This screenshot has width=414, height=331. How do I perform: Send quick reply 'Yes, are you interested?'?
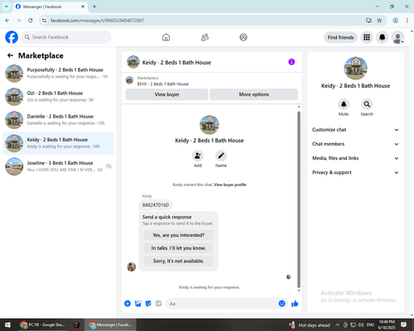tap(179, 235)
